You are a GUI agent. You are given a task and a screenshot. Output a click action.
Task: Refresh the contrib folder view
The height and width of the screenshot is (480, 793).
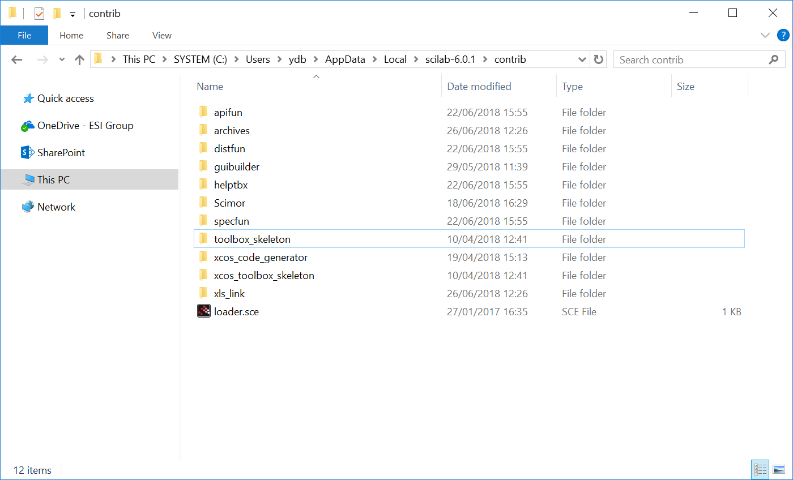click(x=598, y=59)
